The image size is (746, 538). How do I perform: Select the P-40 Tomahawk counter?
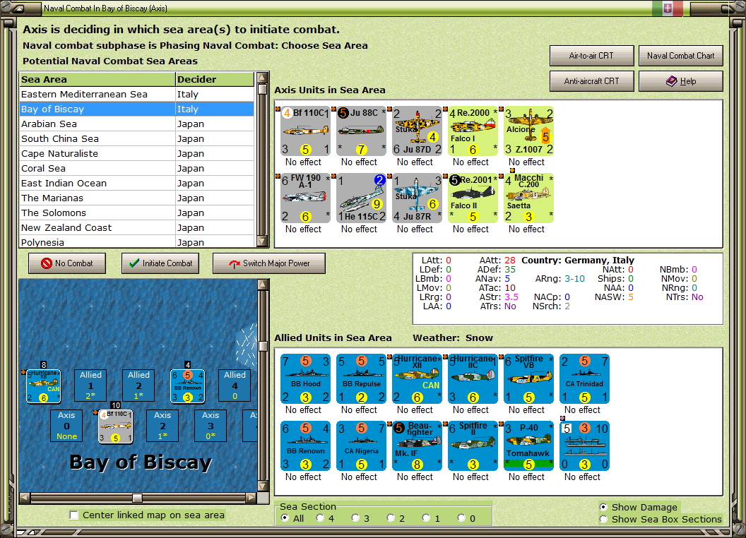click(x=528, y=446)
